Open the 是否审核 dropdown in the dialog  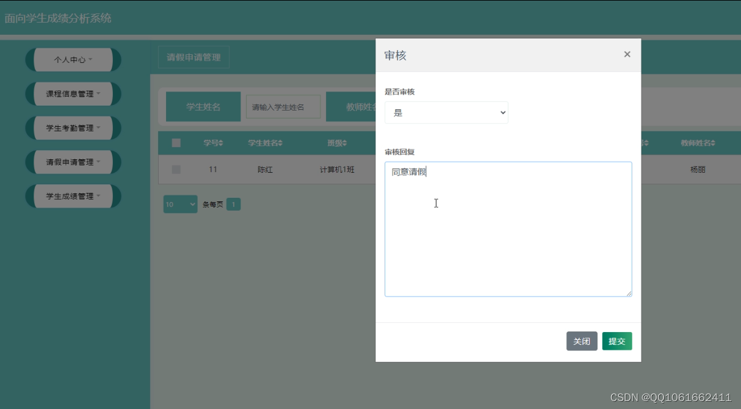pos(446,112)
